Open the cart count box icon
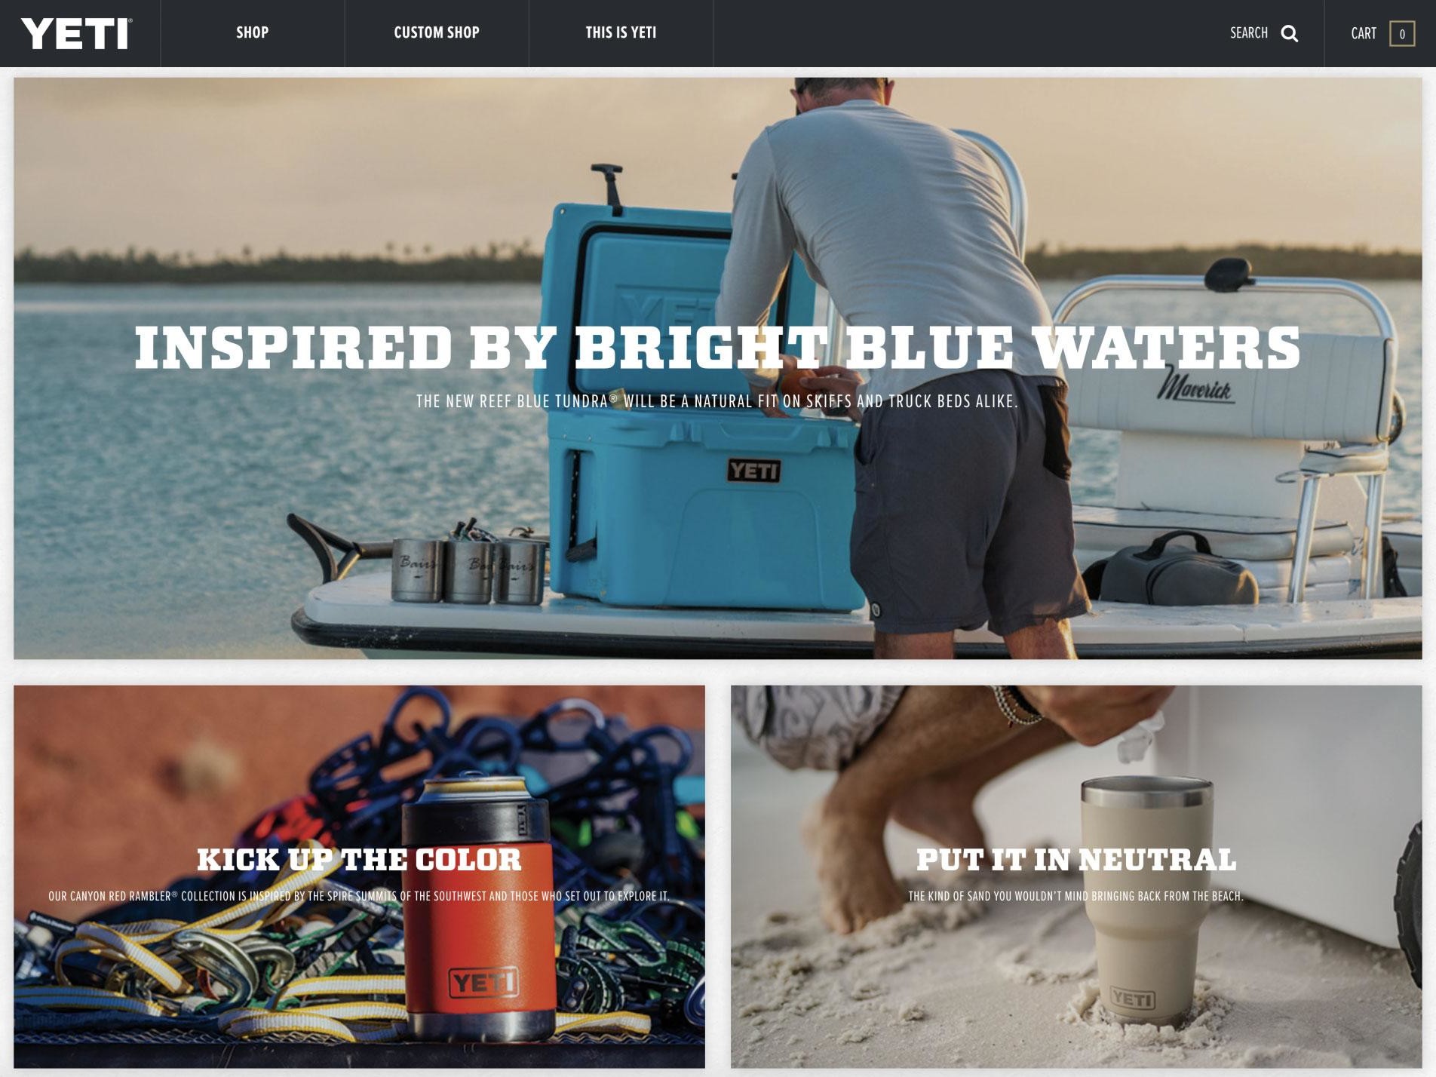The height and width of the screenshot is (1077, 1436). tap(1402, 33)
